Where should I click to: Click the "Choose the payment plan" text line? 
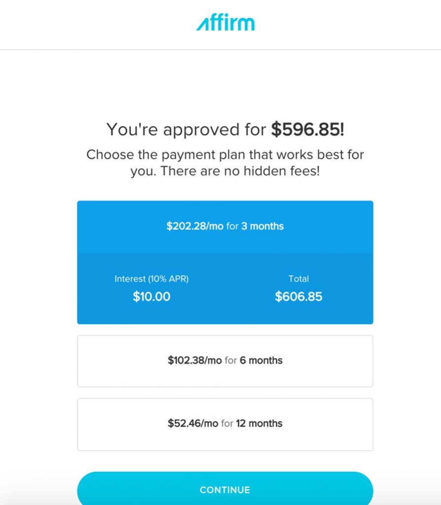pyautogui.click(x=225, y=154)
